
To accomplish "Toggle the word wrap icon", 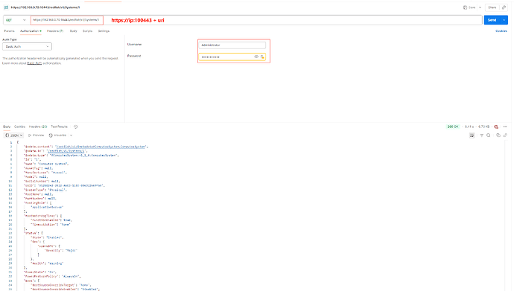I will click(472, 135).
